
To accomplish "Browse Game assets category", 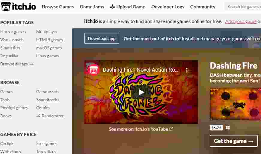I will pyautogui.click(x=48, y=92).
